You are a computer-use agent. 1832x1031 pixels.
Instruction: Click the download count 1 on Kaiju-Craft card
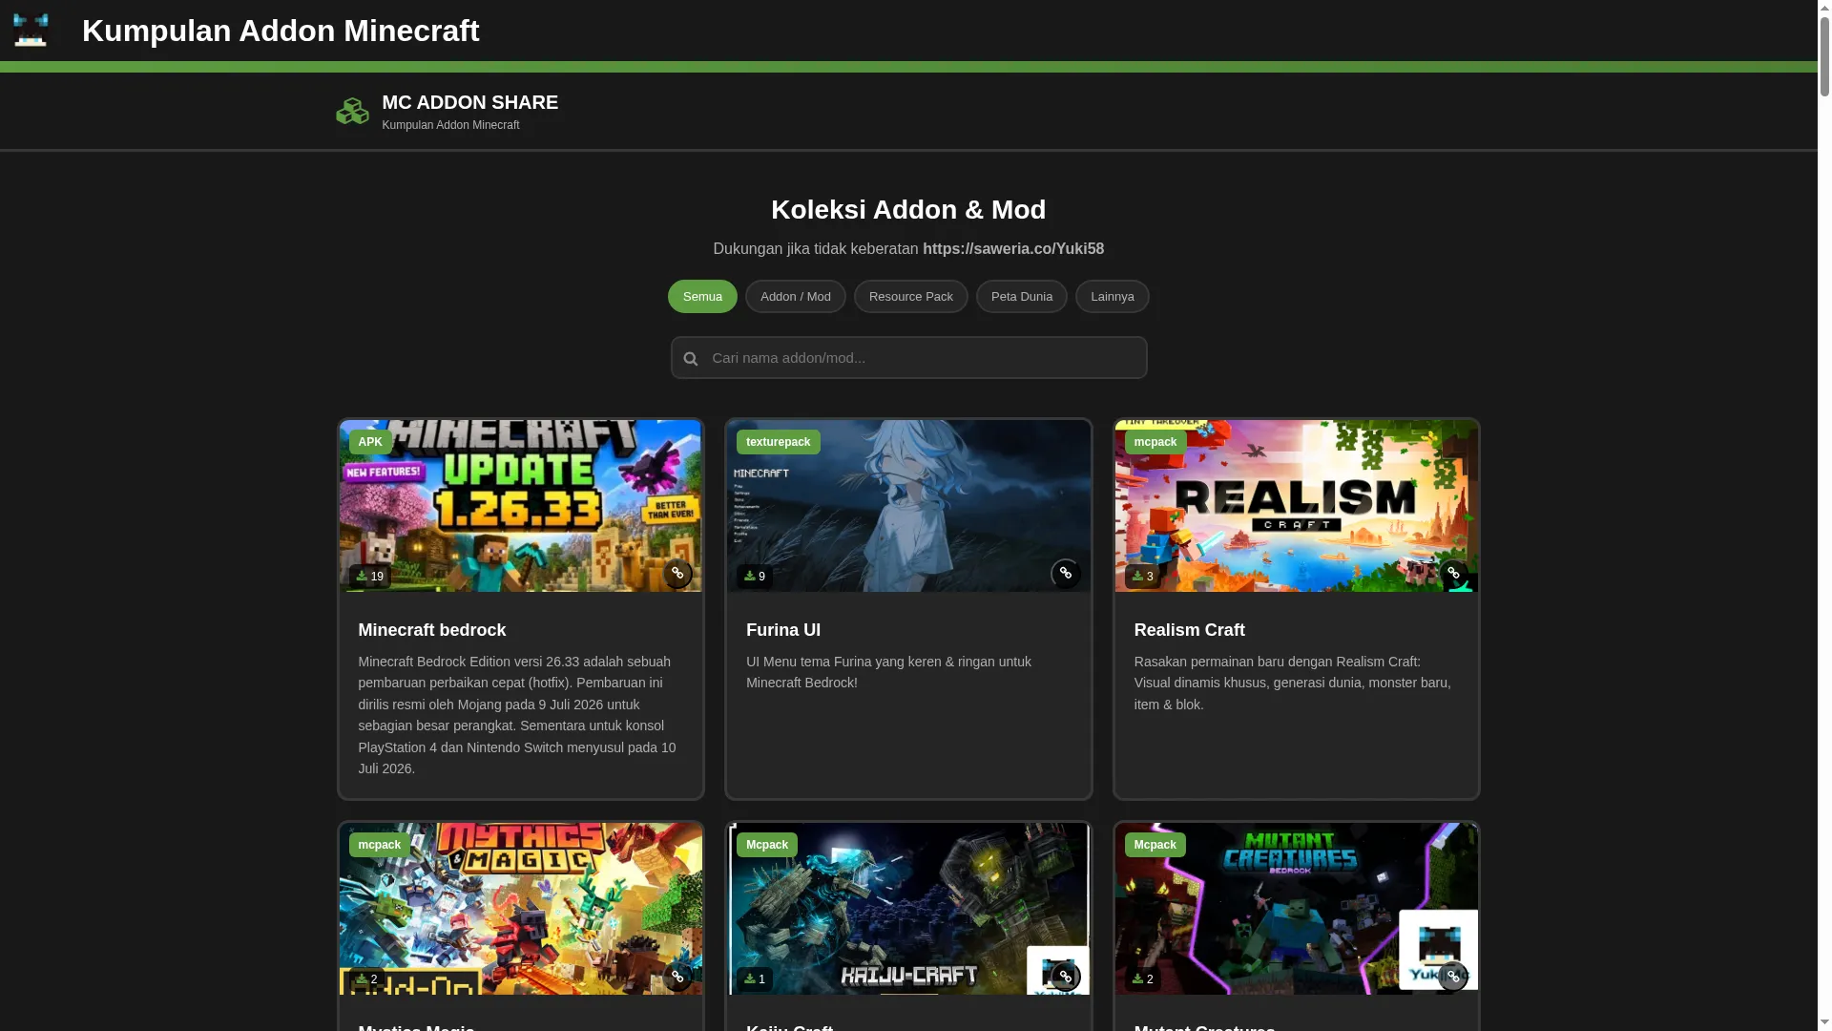coord(755,979)
